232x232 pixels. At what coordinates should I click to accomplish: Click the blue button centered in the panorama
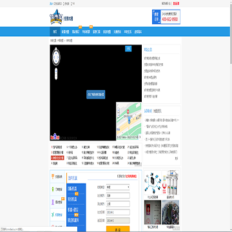pyautogui.click(x=96, y=94)
